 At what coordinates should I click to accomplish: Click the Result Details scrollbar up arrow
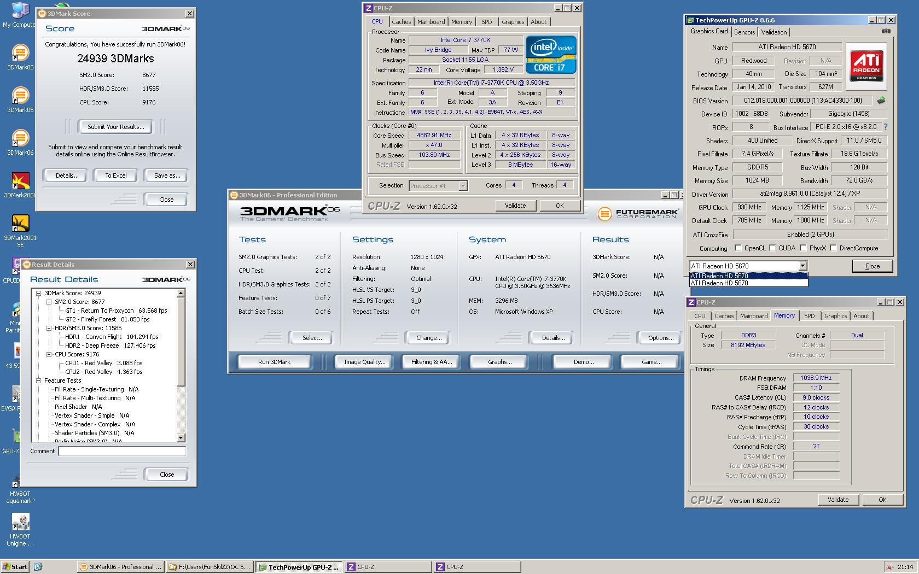click(181, 294)
